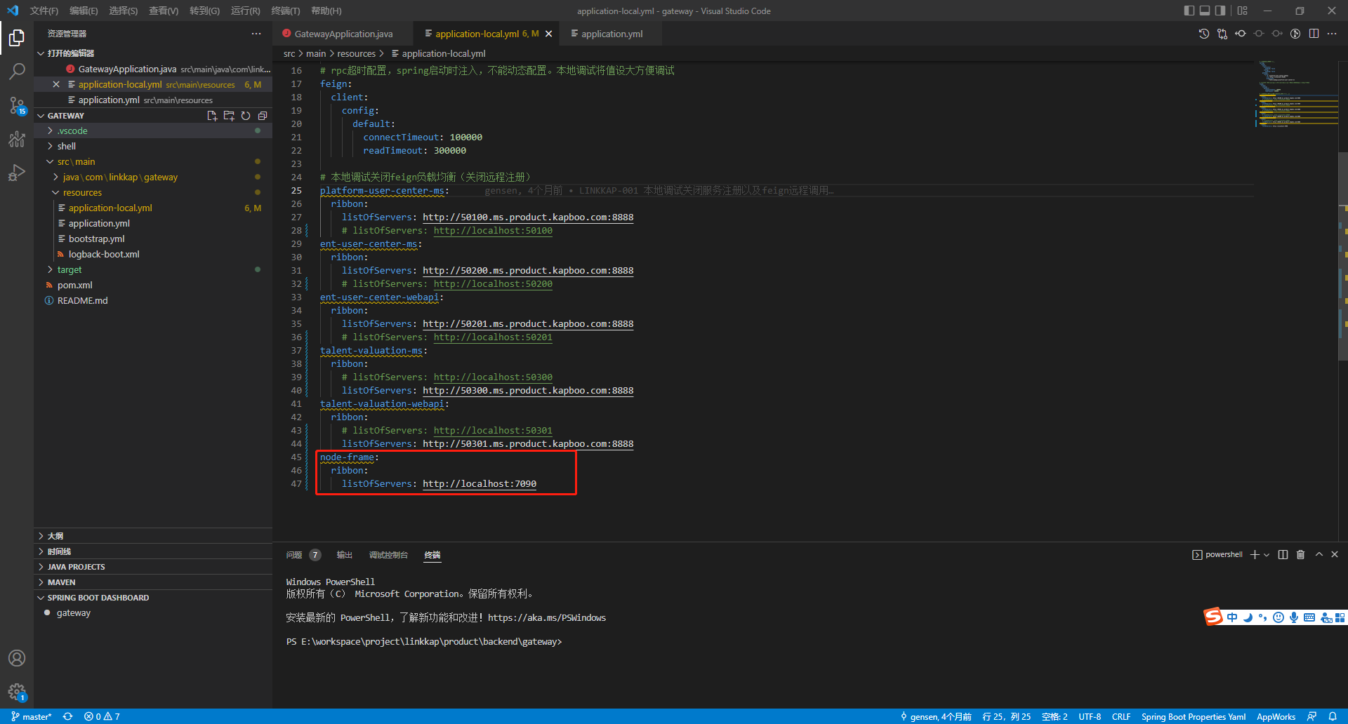
Task: Open the localhost:7090 link on line 47
Action: [x=480, y=484]
